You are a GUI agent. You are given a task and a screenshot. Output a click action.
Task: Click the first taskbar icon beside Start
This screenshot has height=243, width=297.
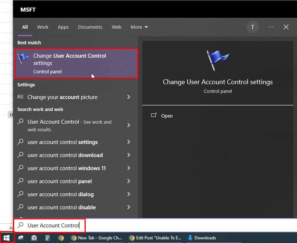(21, 238)
